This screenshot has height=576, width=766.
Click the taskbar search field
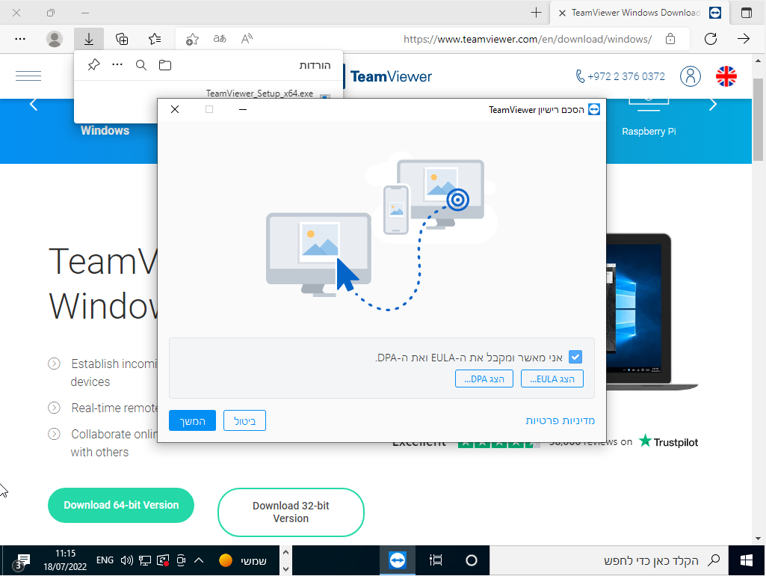point(609,560)
